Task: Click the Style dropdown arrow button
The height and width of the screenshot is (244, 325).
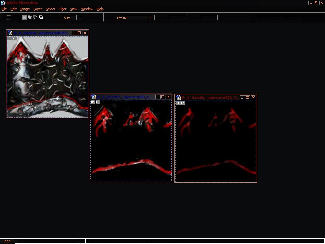Action: click(151, 17)
